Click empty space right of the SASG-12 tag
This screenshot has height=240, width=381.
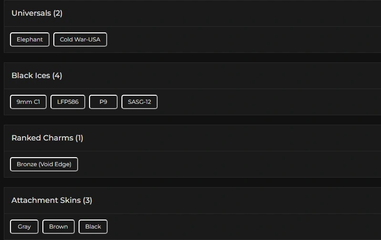point(262,102)
